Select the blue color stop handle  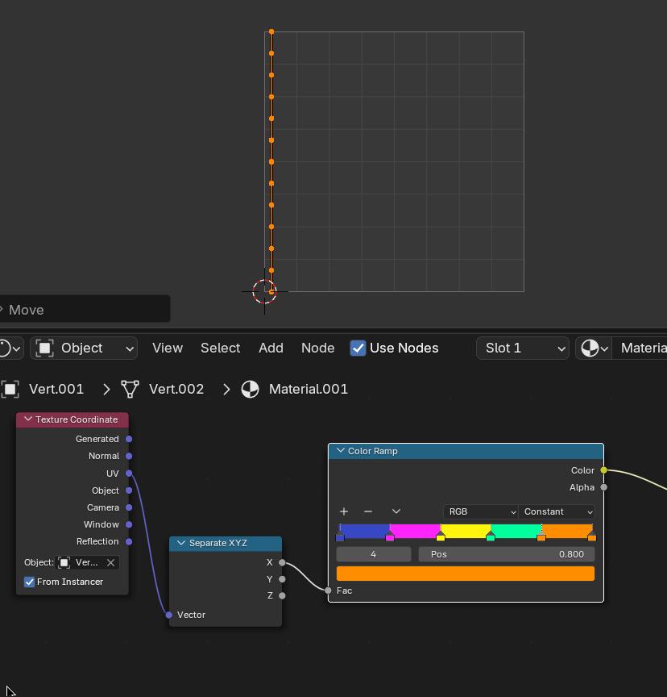coord(340,537)
